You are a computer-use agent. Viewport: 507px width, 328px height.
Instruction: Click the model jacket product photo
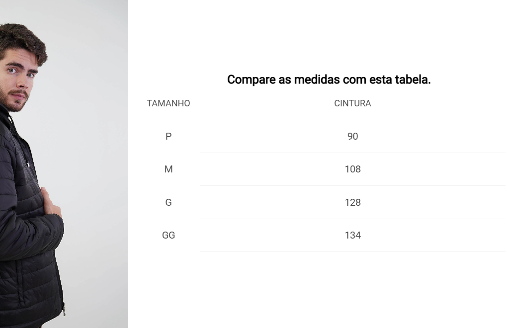[x=64, y=164]
